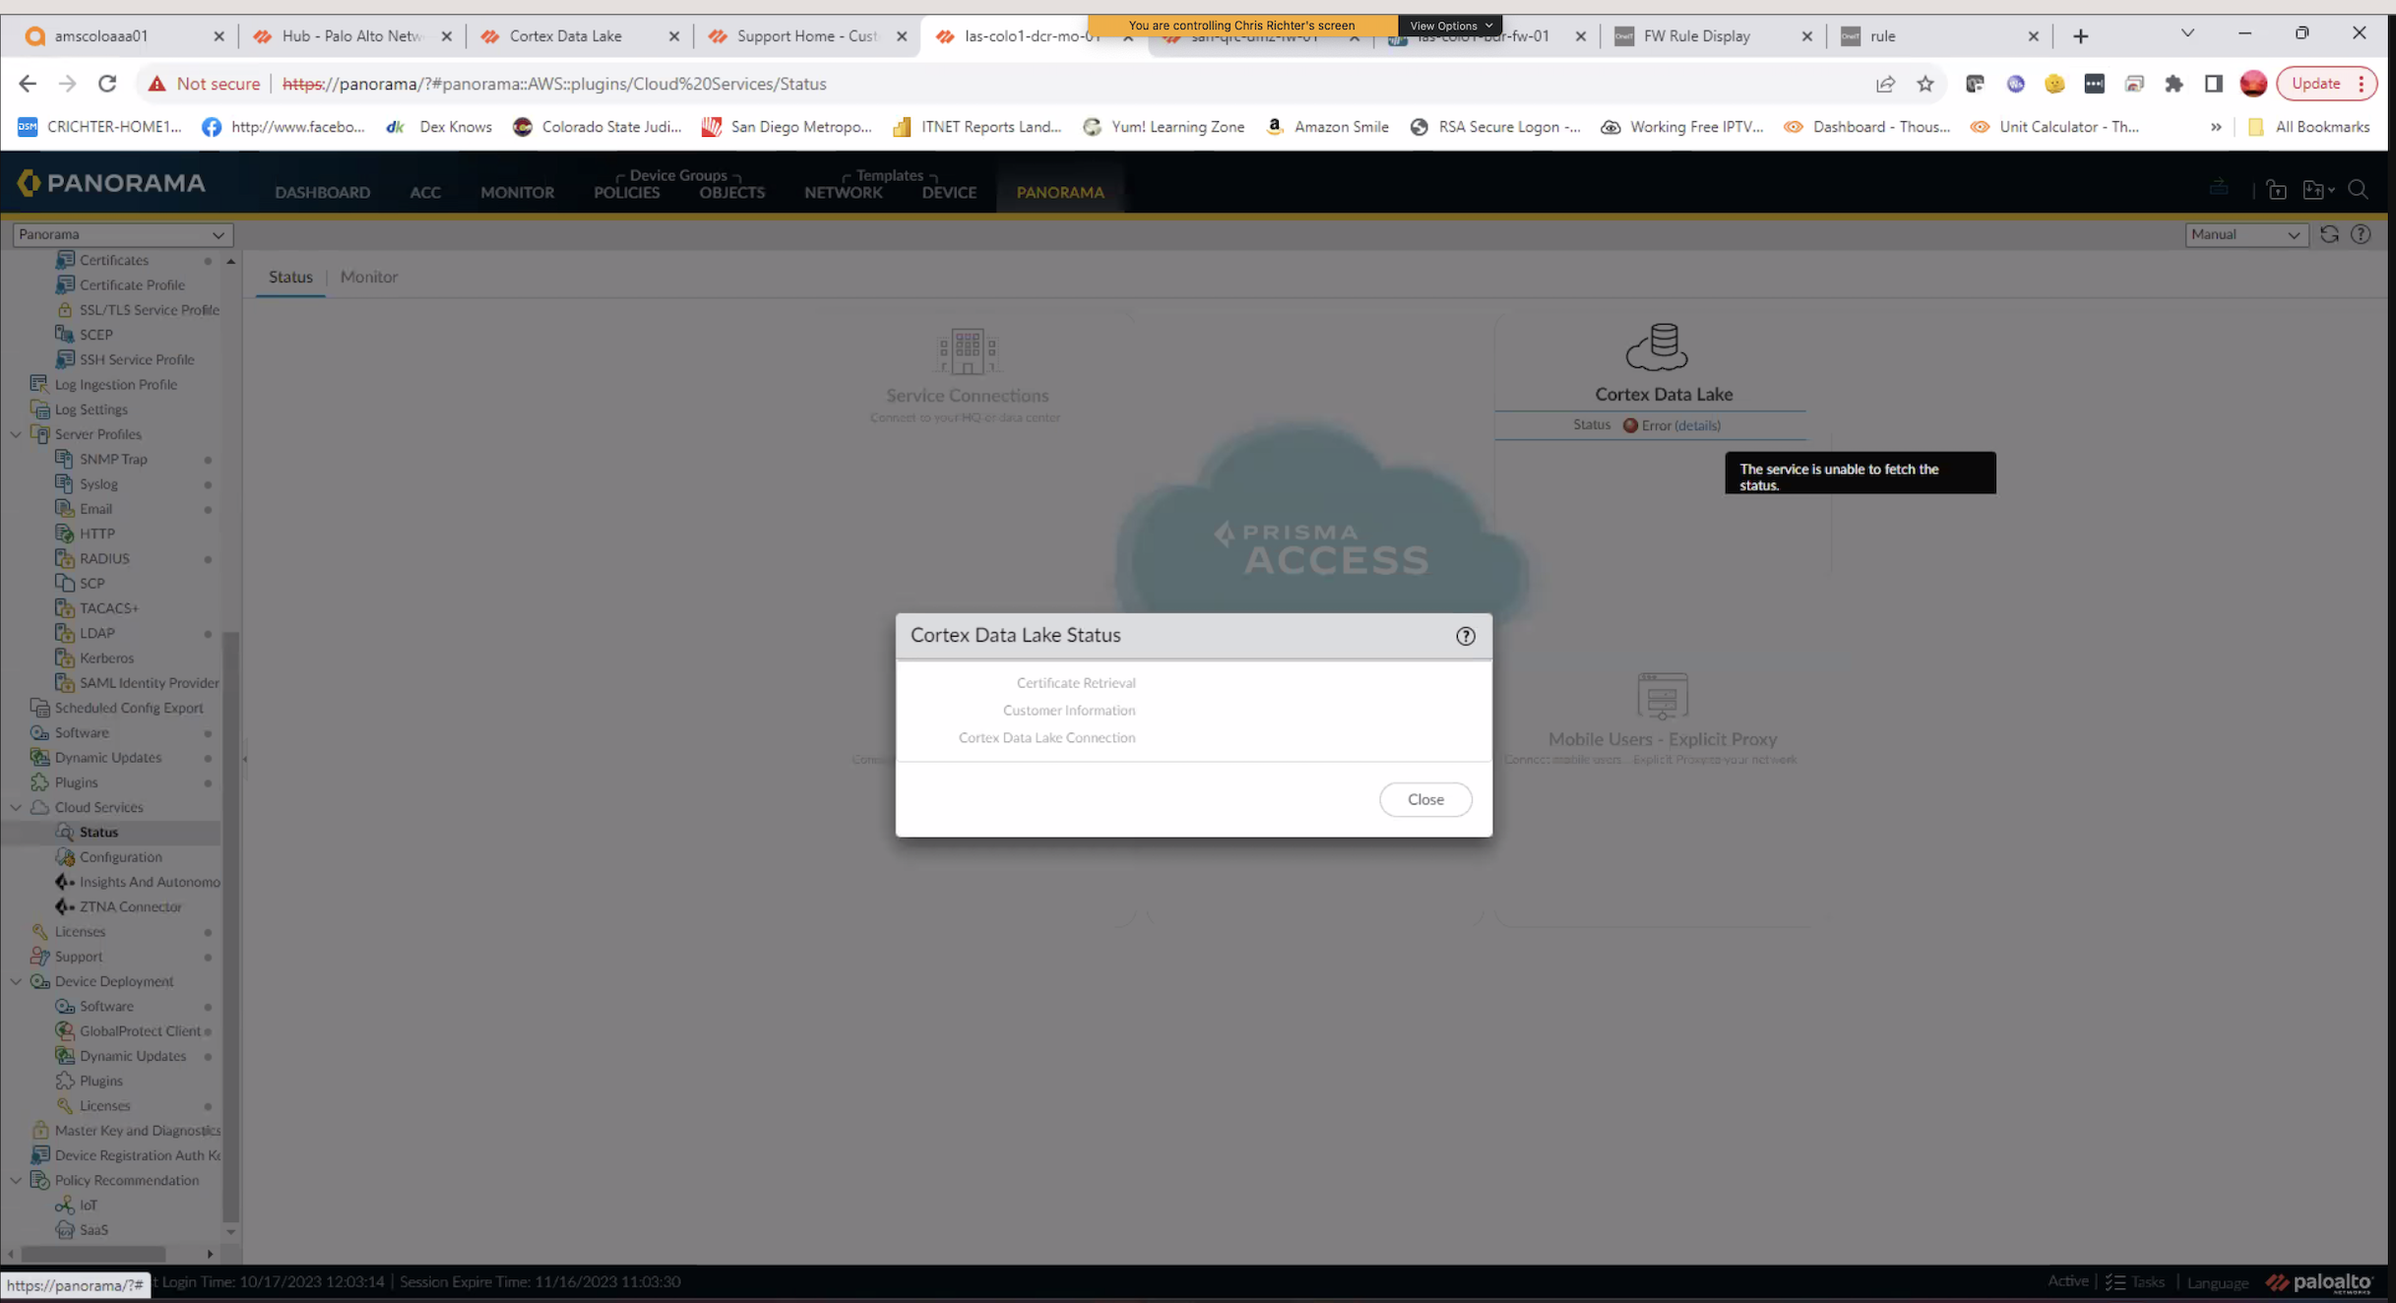Image resolution: width=2396 pixels, height=1303 pixels.
Task: Click the browser share icon
Action: (x=1885, y=84)
